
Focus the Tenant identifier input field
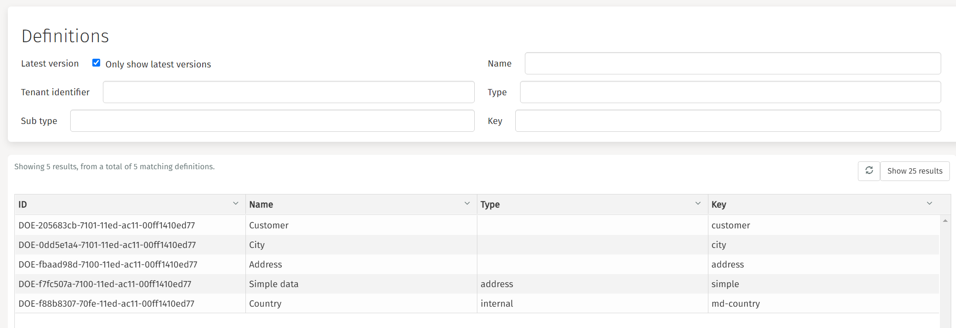(289, 92)
